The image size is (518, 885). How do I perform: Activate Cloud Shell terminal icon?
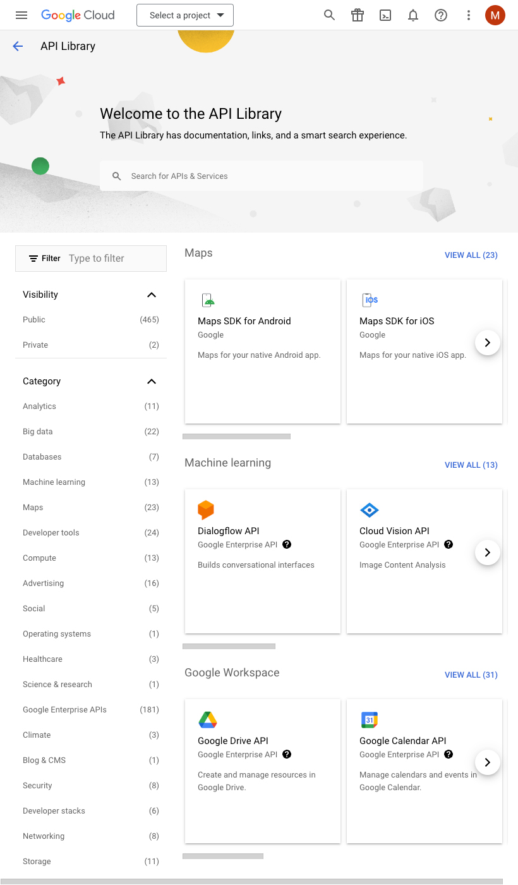[385, 15]
